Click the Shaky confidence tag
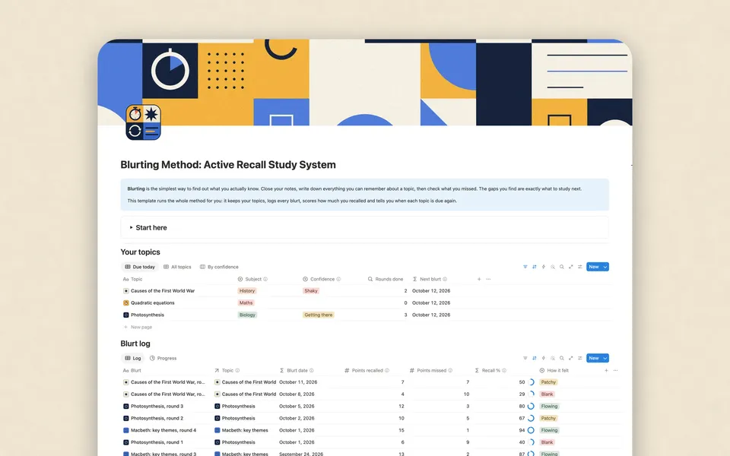This screenshot has height=456, width=730. [311, 291]
